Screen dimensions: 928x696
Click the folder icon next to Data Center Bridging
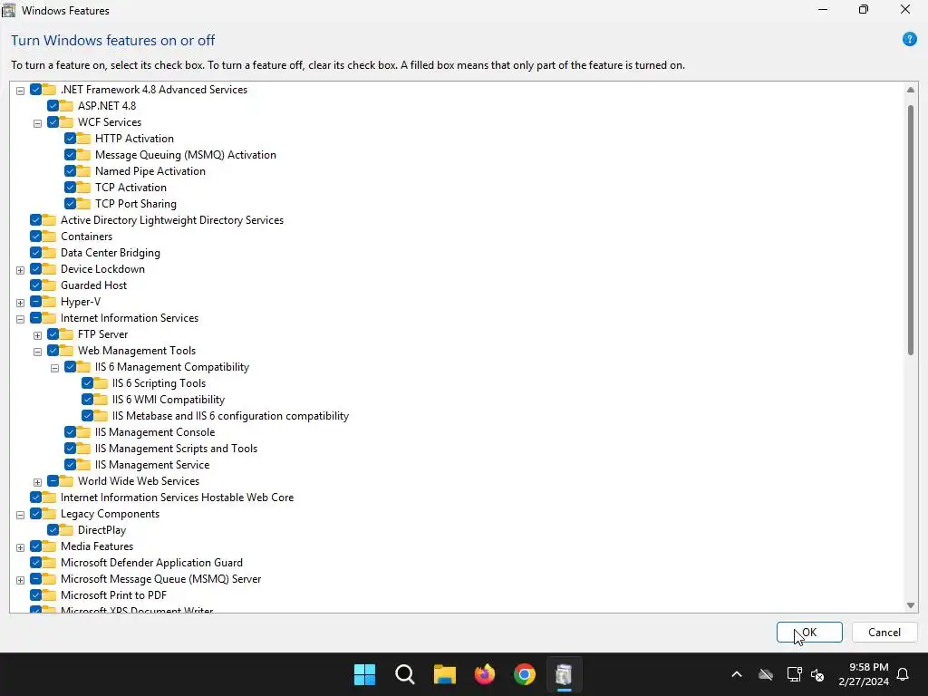point(49,253)
